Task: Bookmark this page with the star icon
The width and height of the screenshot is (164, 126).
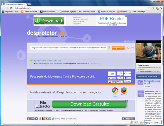Action: click(x=148, y=8)
